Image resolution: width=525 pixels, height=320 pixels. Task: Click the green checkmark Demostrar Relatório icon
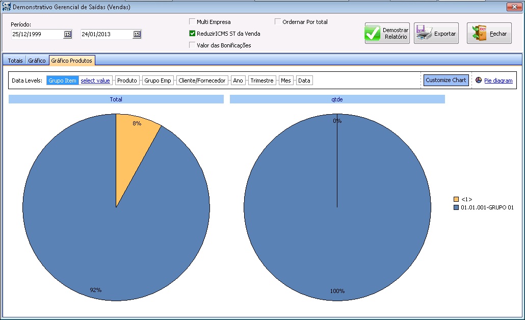[373, 34]
